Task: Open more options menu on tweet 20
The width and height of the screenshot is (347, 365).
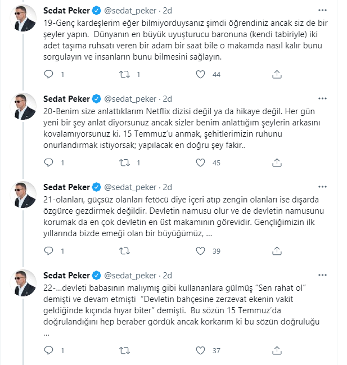Action: (322, 98)
